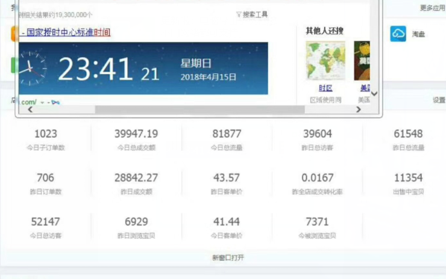This screenshot has width=446, height=279.
Task: Click 新窗口打开 at the bottom
Action: (228, 258)
